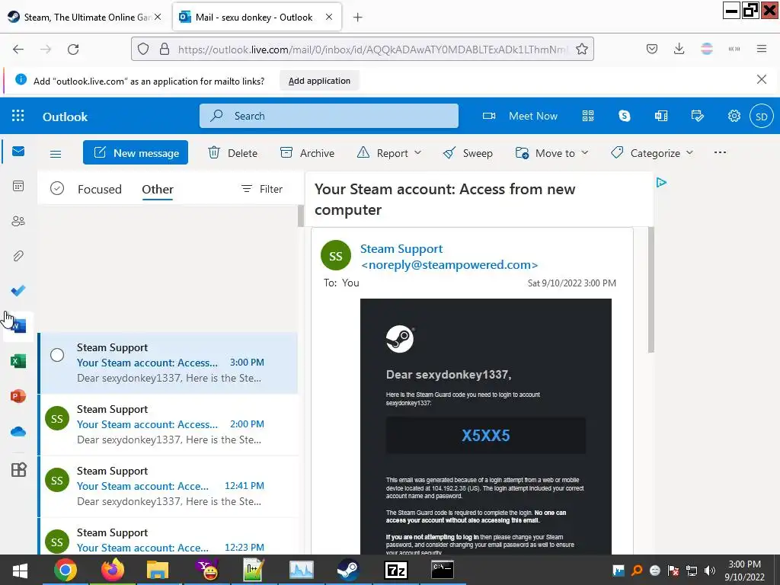Bookmark this page with star icon

[x=581, y=49]
